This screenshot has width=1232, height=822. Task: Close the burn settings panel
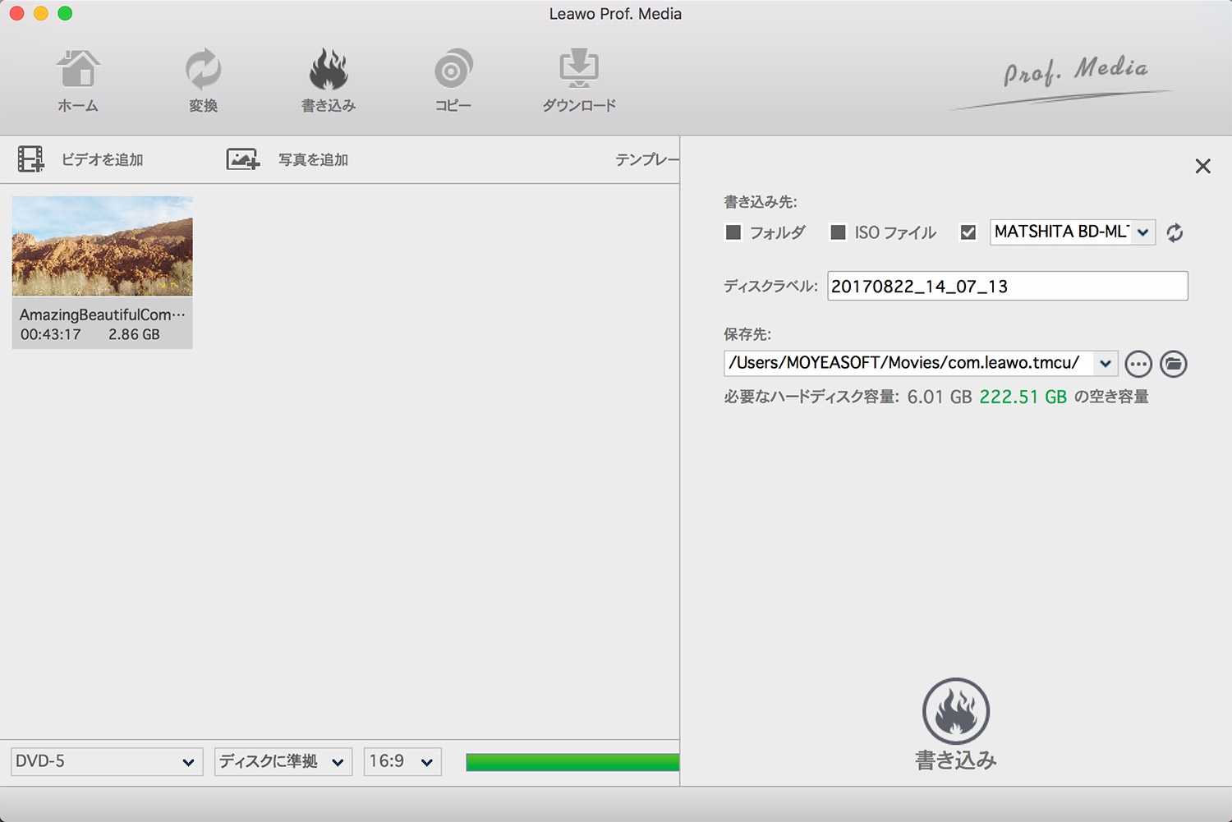1203,166
